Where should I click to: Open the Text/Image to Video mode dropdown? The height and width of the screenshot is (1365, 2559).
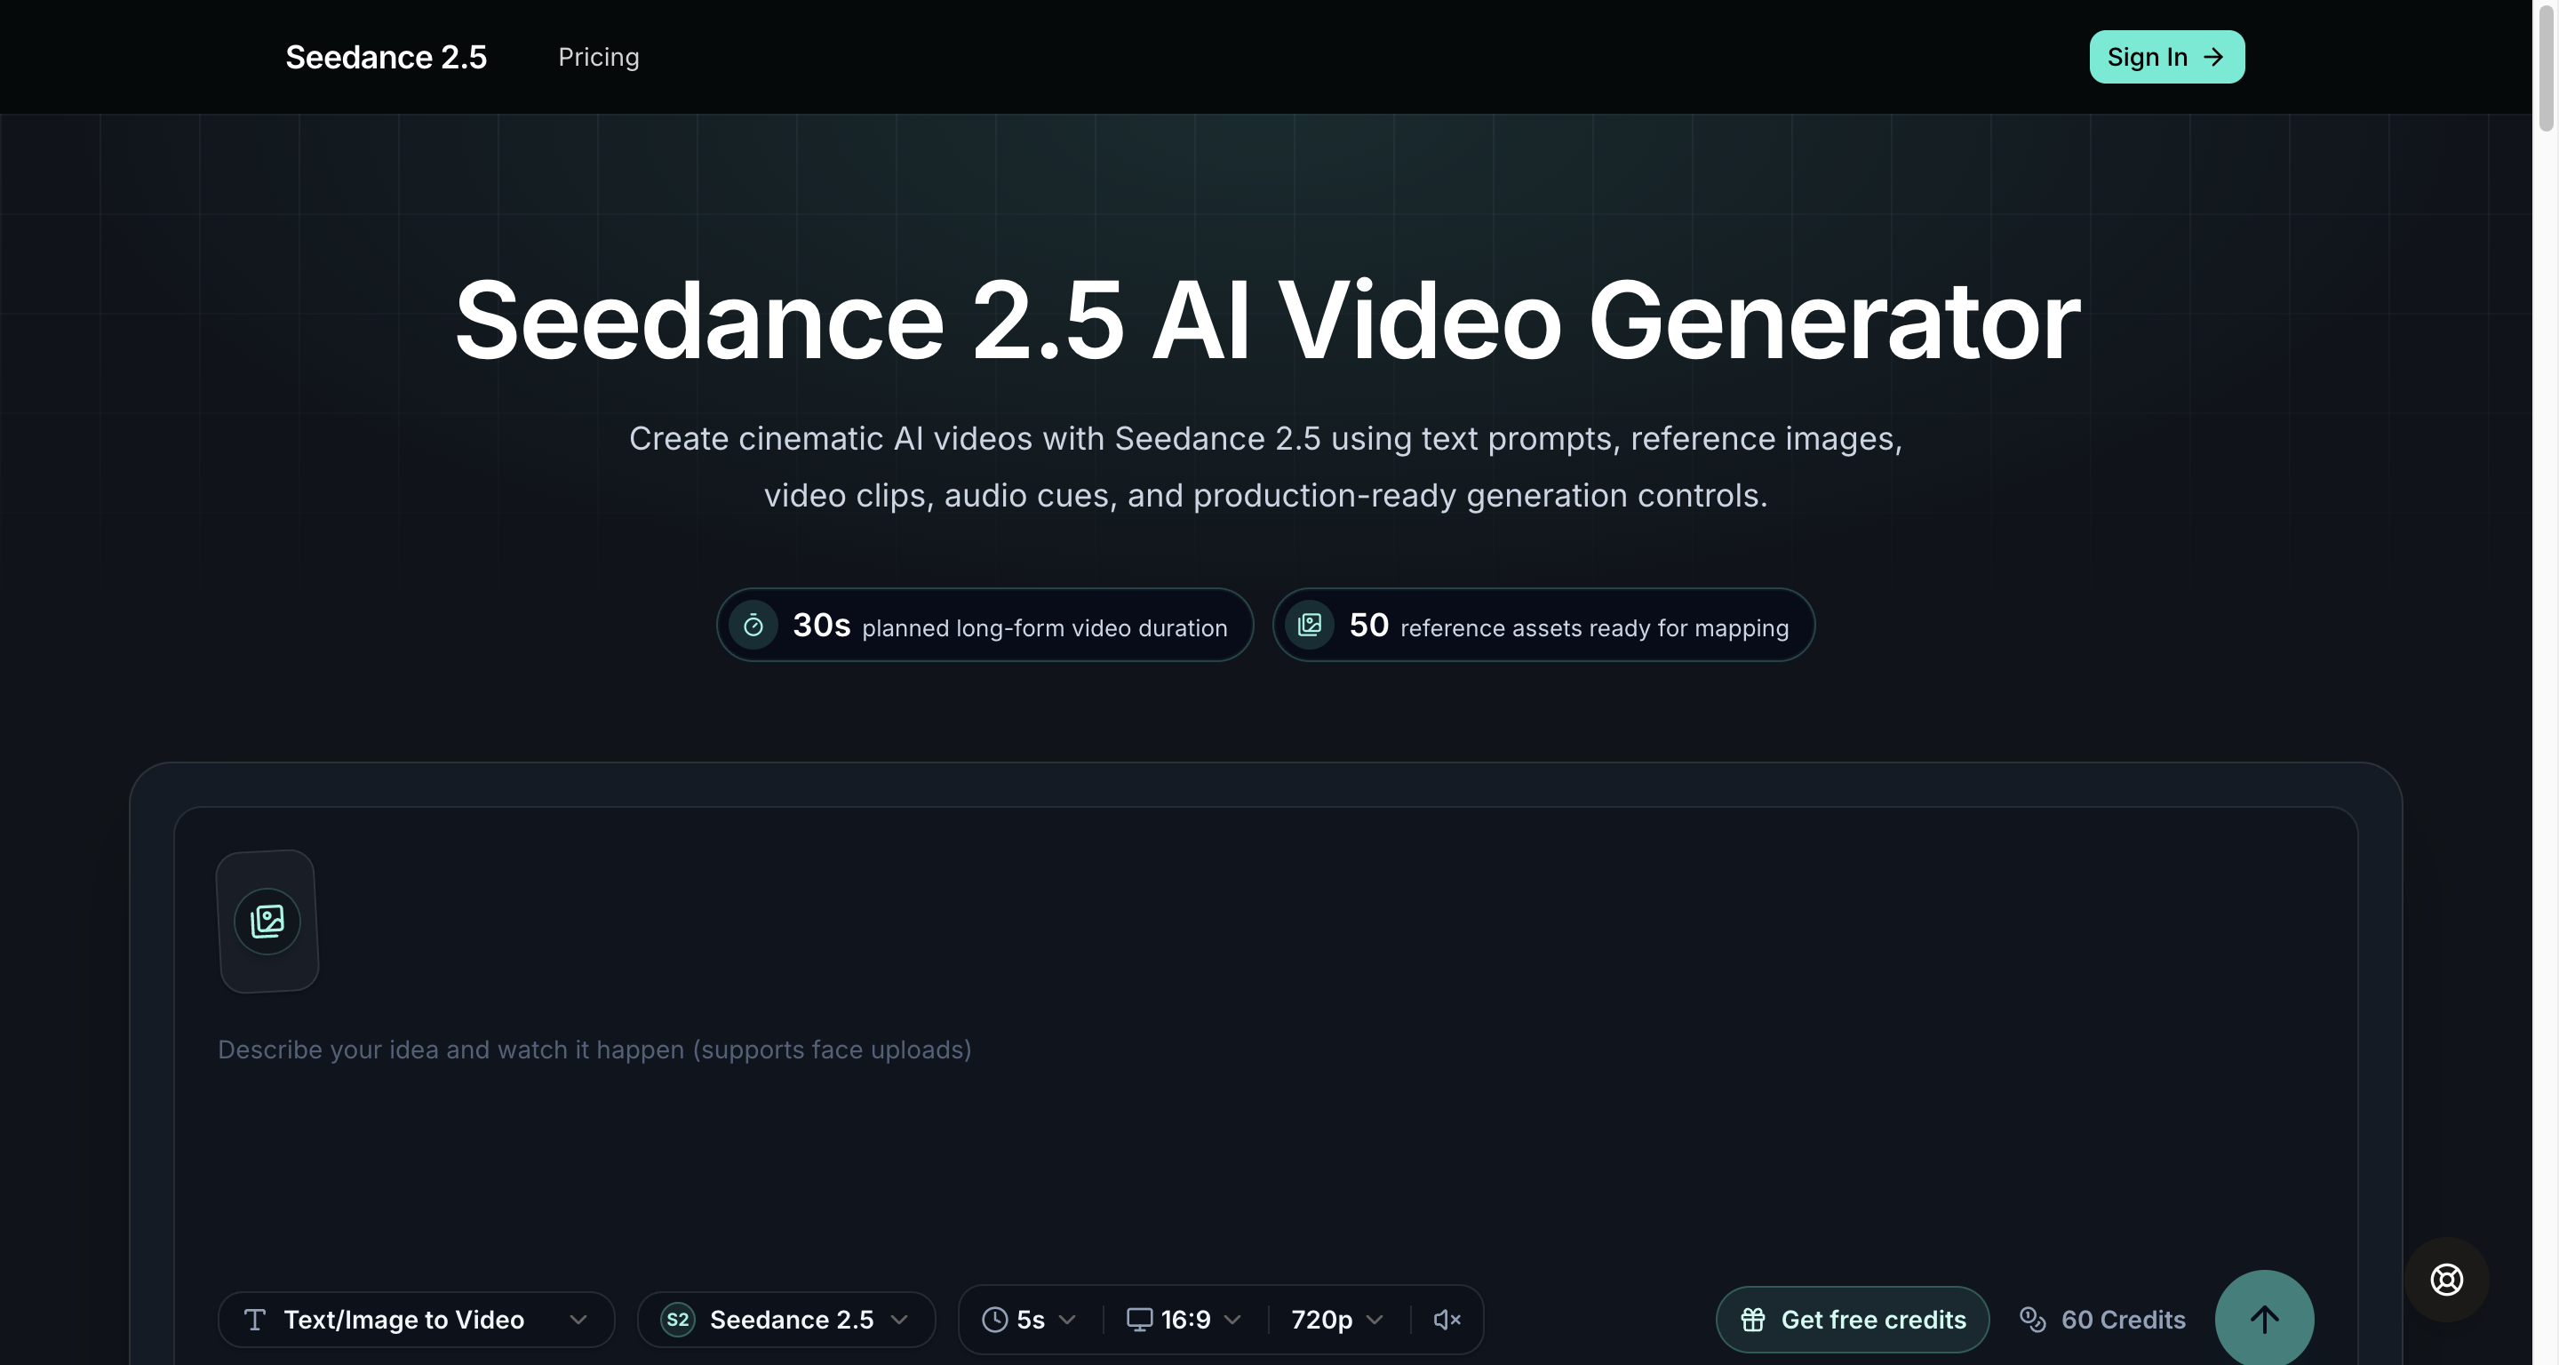pos(416,1320)
